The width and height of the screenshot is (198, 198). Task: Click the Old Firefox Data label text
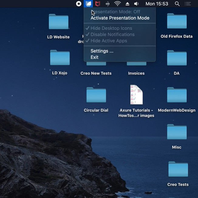[x=176, y=36]
